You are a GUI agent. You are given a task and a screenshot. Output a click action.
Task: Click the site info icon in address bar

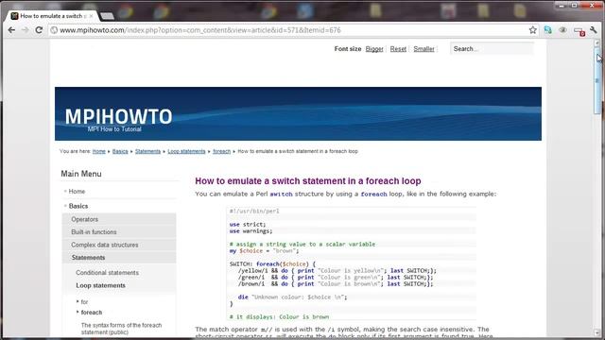(55, 30)
